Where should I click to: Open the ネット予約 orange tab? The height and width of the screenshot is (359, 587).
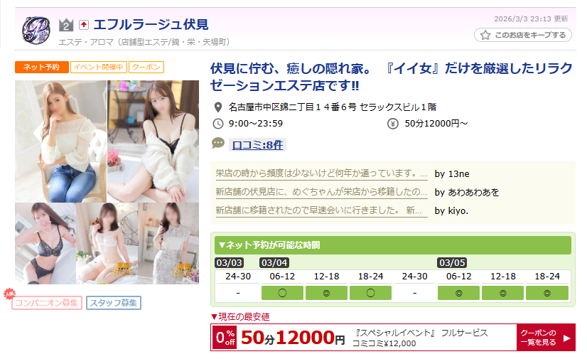click(41, 67)
